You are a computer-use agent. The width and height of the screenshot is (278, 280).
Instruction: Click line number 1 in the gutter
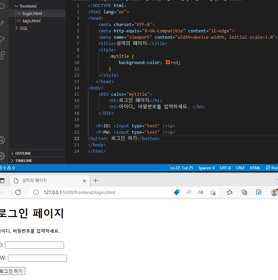[x=78, y=6]
